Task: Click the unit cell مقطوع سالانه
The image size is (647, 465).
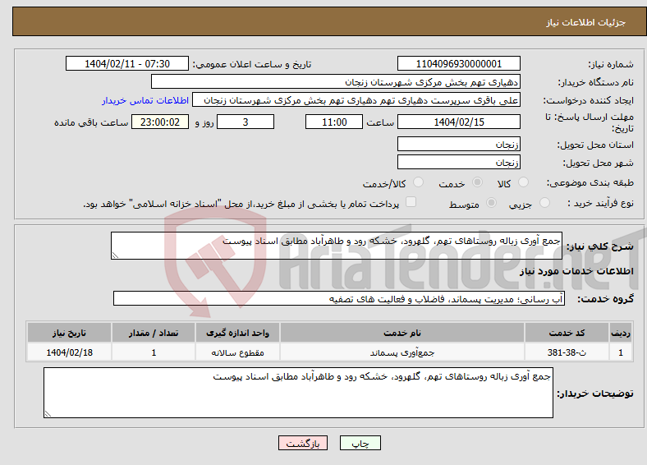Action: click(237, 352)
